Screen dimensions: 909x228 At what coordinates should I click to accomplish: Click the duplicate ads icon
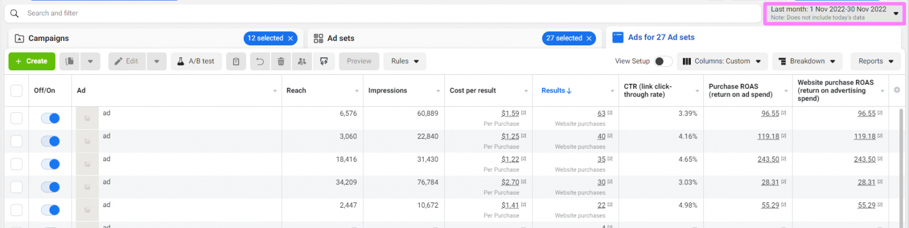point(69,61)
